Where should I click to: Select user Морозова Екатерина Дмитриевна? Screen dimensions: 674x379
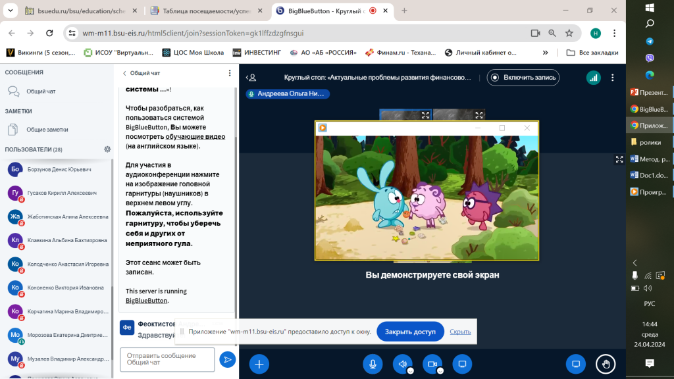(58, 335)
